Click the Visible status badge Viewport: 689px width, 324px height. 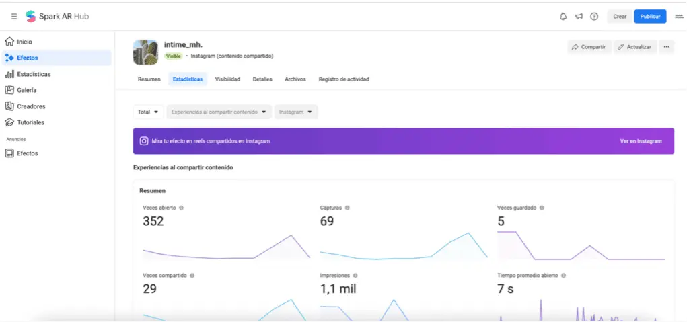pos(174,56)
